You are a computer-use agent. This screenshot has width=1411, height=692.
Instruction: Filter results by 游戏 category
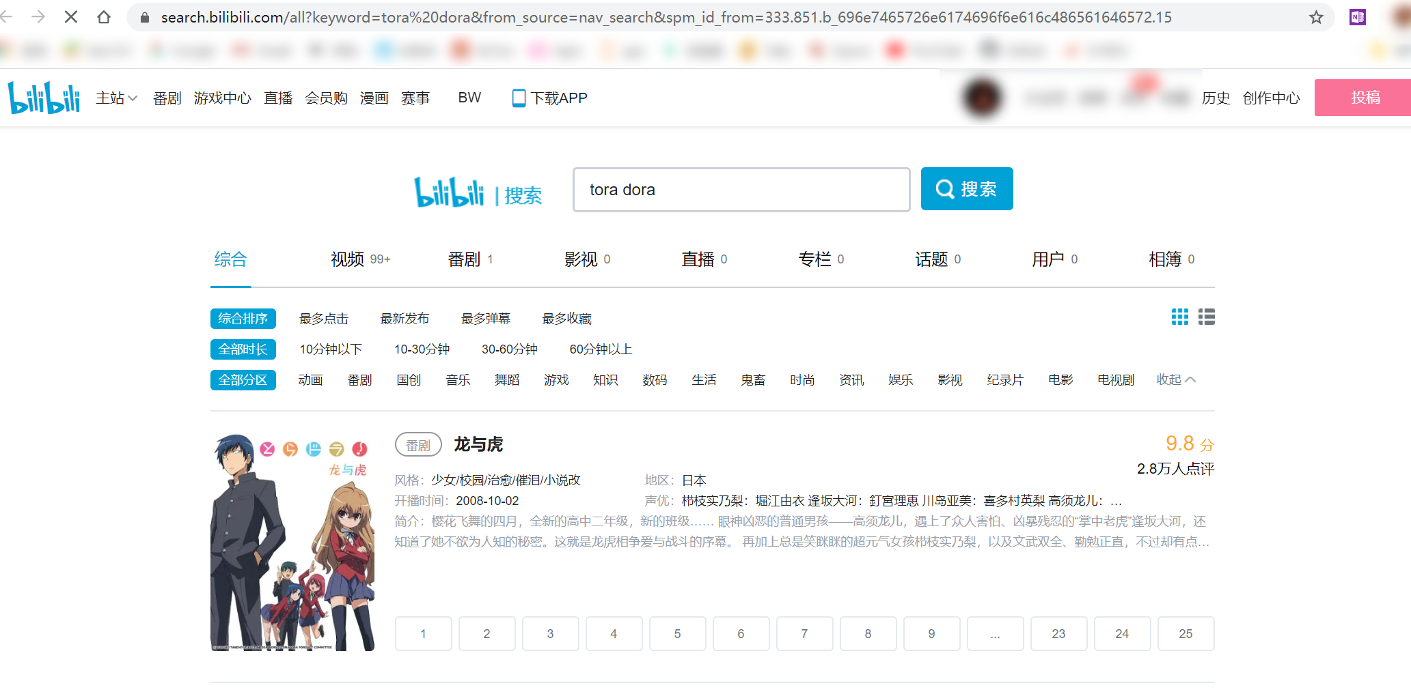coord(556,380)
